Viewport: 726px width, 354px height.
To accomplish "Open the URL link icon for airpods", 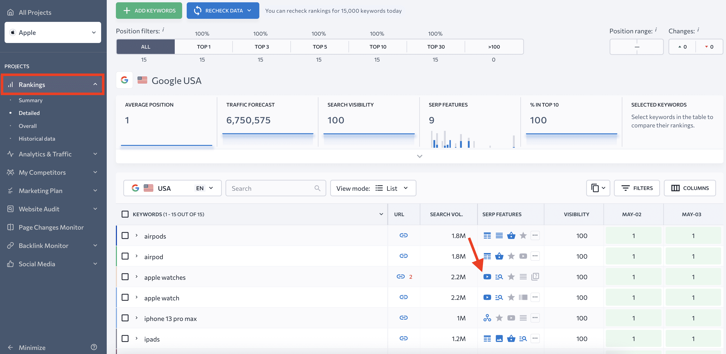I will [403, 235].
